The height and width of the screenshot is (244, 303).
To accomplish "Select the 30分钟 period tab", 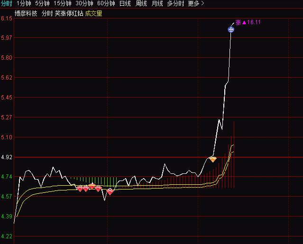I will (x=84, y=3).
